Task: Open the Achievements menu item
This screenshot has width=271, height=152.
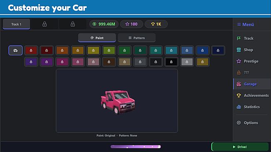Action: point(252,96)
